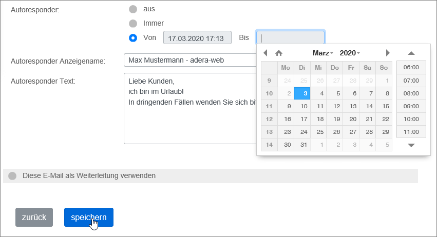Enable 'Diese E-Mail als Weiterleitung verwenden'
Screen dimensions: 437x237
(x=12, y=175)
